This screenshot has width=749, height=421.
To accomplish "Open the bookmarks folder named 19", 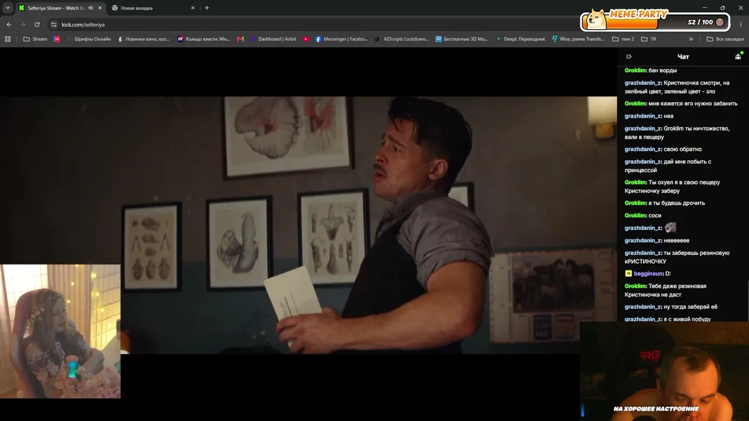I will (x=648, y=39).
